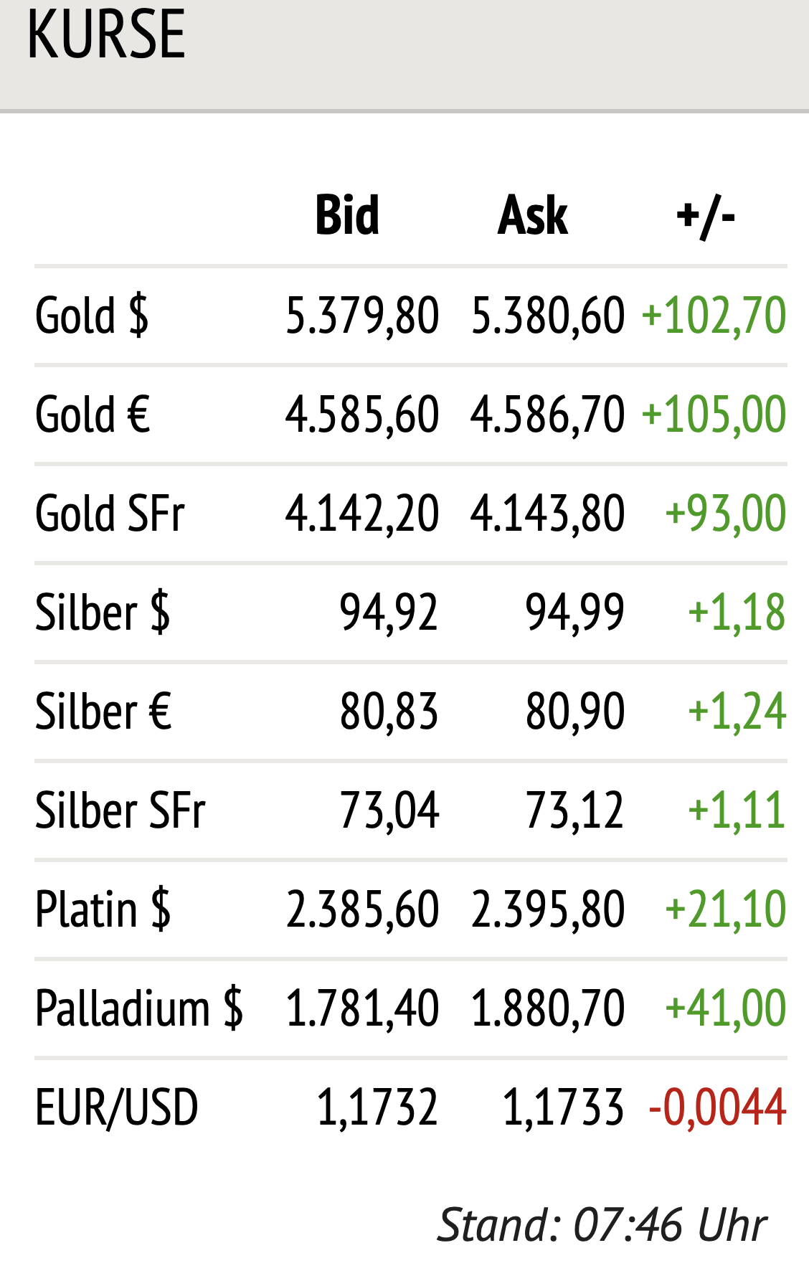Select the Bid column header
The image size is (809, 1281).
pyautogui.click(x=347, y=215)
